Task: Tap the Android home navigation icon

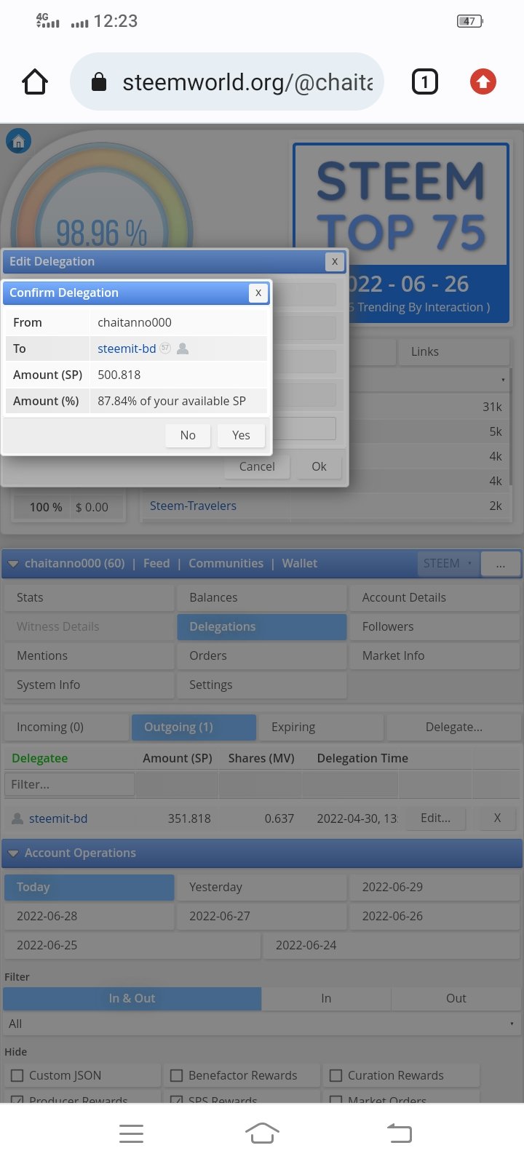Action: 262,1133
